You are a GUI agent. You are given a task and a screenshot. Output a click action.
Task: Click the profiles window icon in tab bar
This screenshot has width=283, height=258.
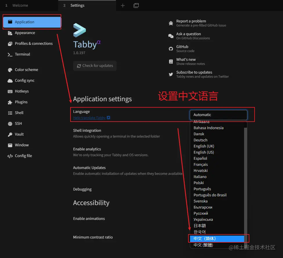(136, 6)
